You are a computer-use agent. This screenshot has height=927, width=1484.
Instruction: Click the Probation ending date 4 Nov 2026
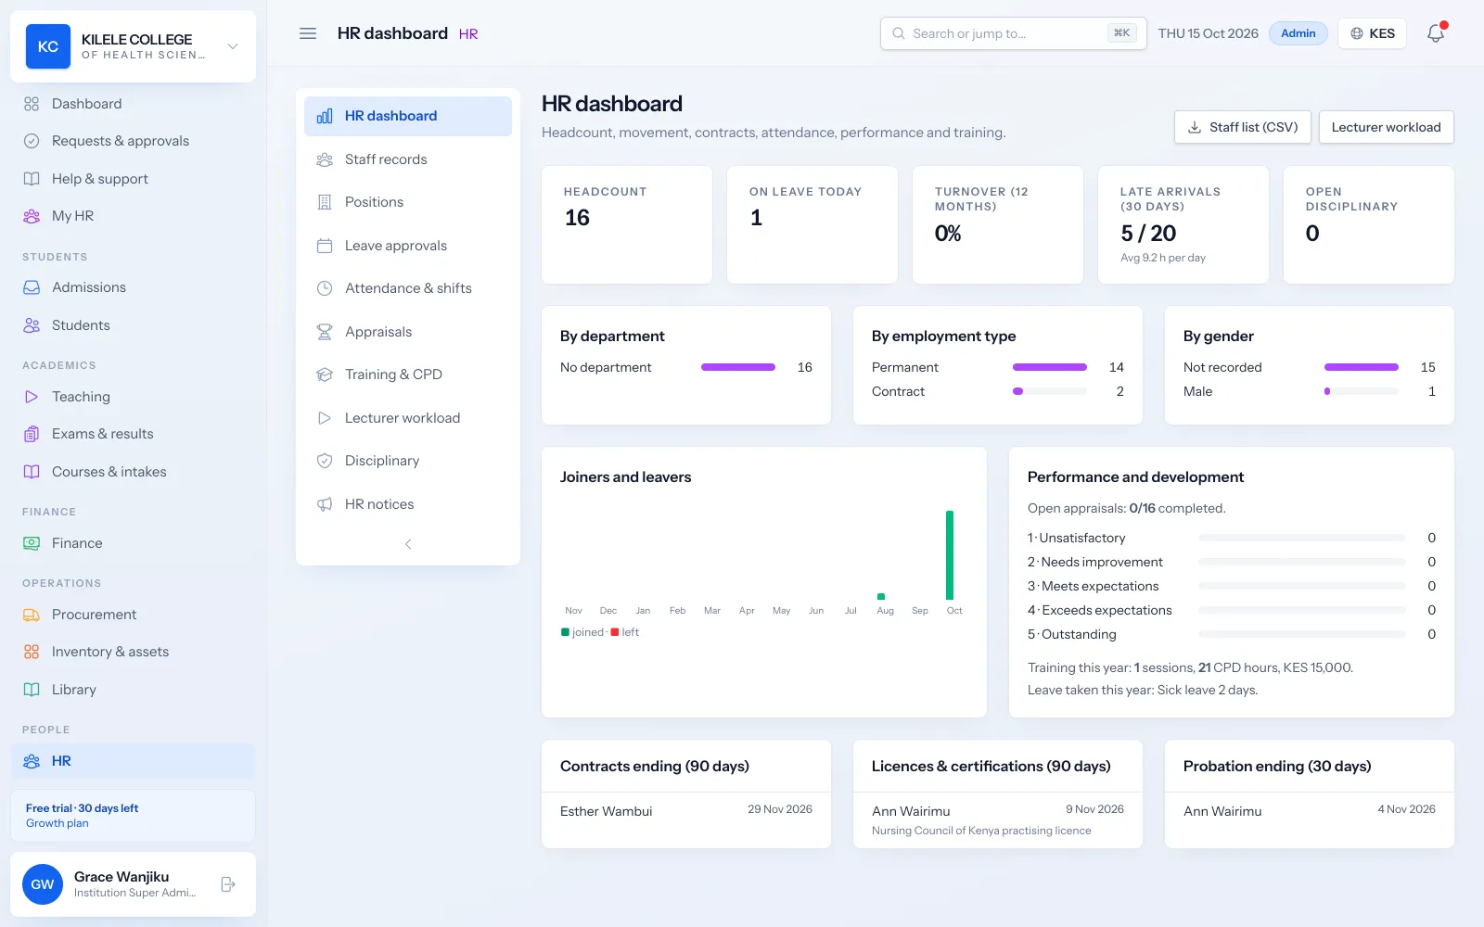pyautogui.click(x=1406, y=809)
